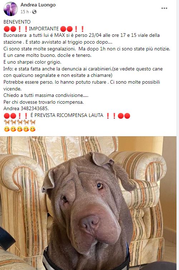
Task: Click the word IMPORTANTE in the post
Action: (x=44, y=29)
